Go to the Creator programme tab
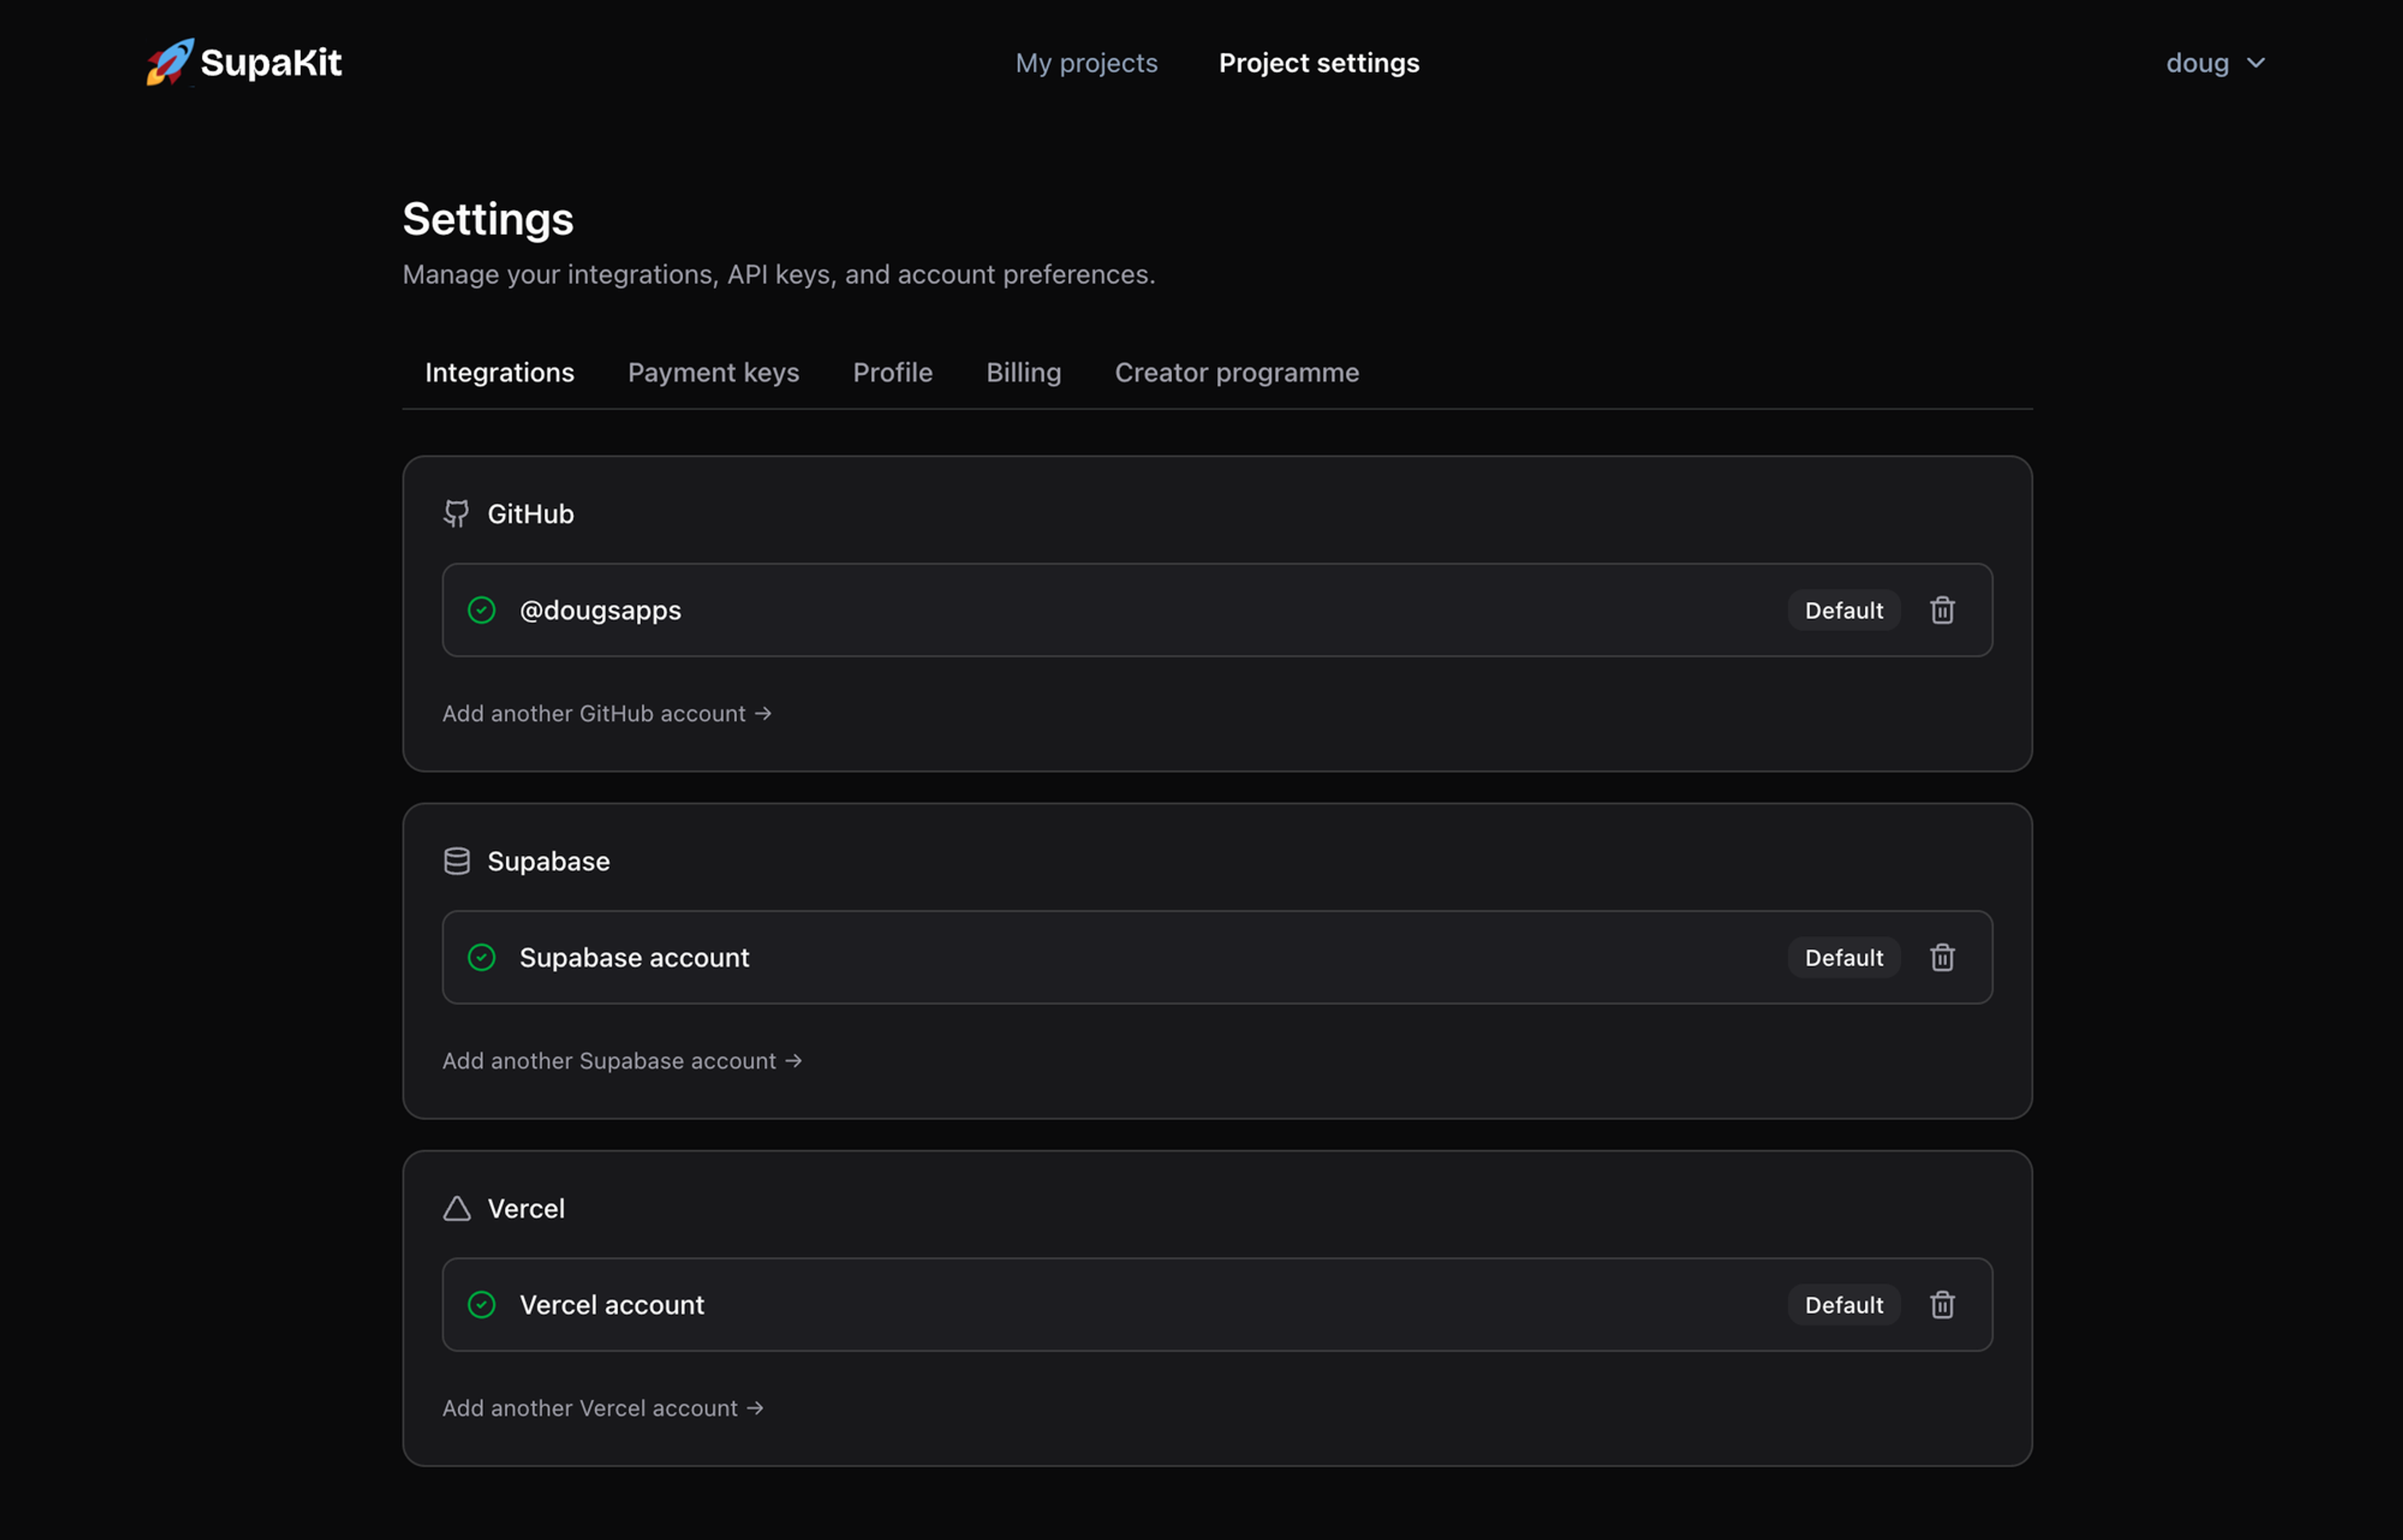The width and height of the screenshot is (2403, 1540). click(1237, 372)
